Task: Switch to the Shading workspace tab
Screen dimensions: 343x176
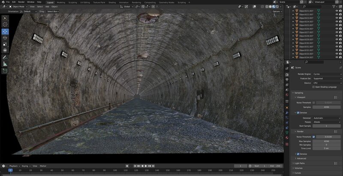Action: pos(112,2)
